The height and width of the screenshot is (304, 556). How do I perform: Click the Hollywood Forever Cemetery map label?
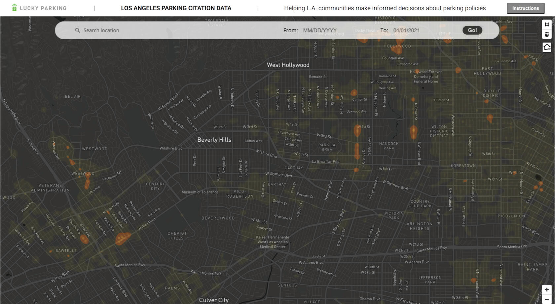click(x=426, y=77)
